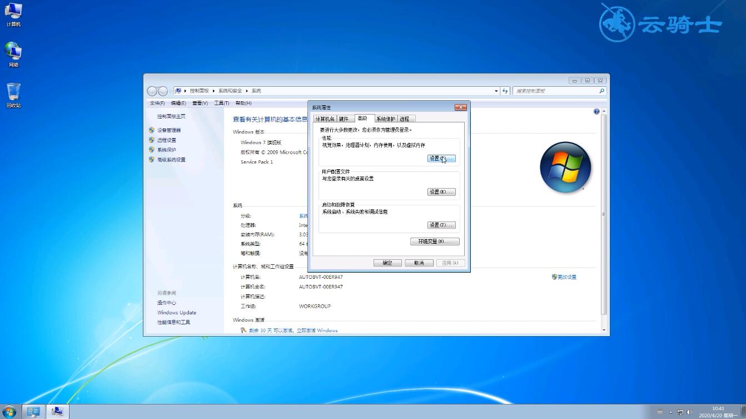The width and height of the screenshot is (746, 419).
Task: Click the WORKGROUP value text
Action: (315, 307)
